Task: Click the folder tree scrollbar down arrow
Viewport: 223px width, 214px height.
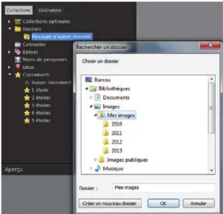Action: point(212,170)
